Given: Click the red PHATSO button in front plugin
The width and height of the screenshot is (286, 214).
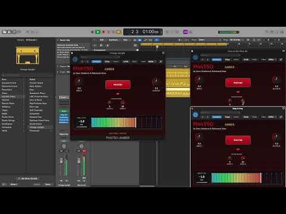Looking at the screenshot, I should [x=118, y=84].
